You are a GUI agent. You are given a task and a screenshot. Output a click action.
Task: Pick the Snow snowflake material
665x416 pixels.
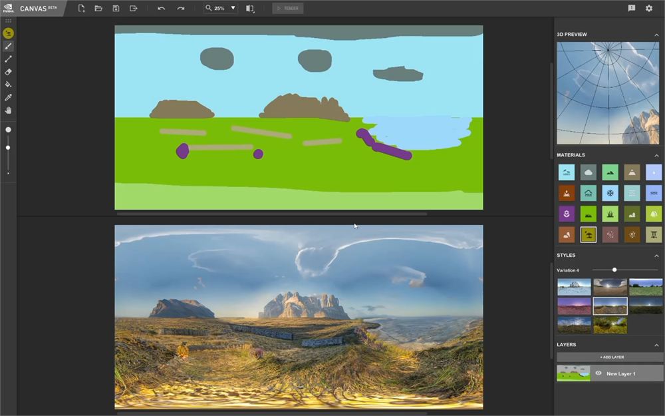pyautogui.click(x=610, y=193)
